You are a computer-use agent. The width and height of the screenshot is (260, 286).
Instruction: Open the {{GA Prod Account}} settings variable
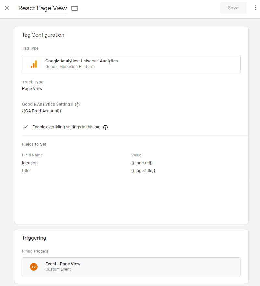(x=42, y=111)
